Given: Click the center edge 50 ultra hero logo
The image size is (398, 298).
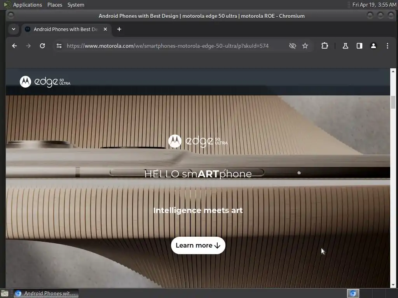Looking at the screenshot, I should click(x=198, y=141).
